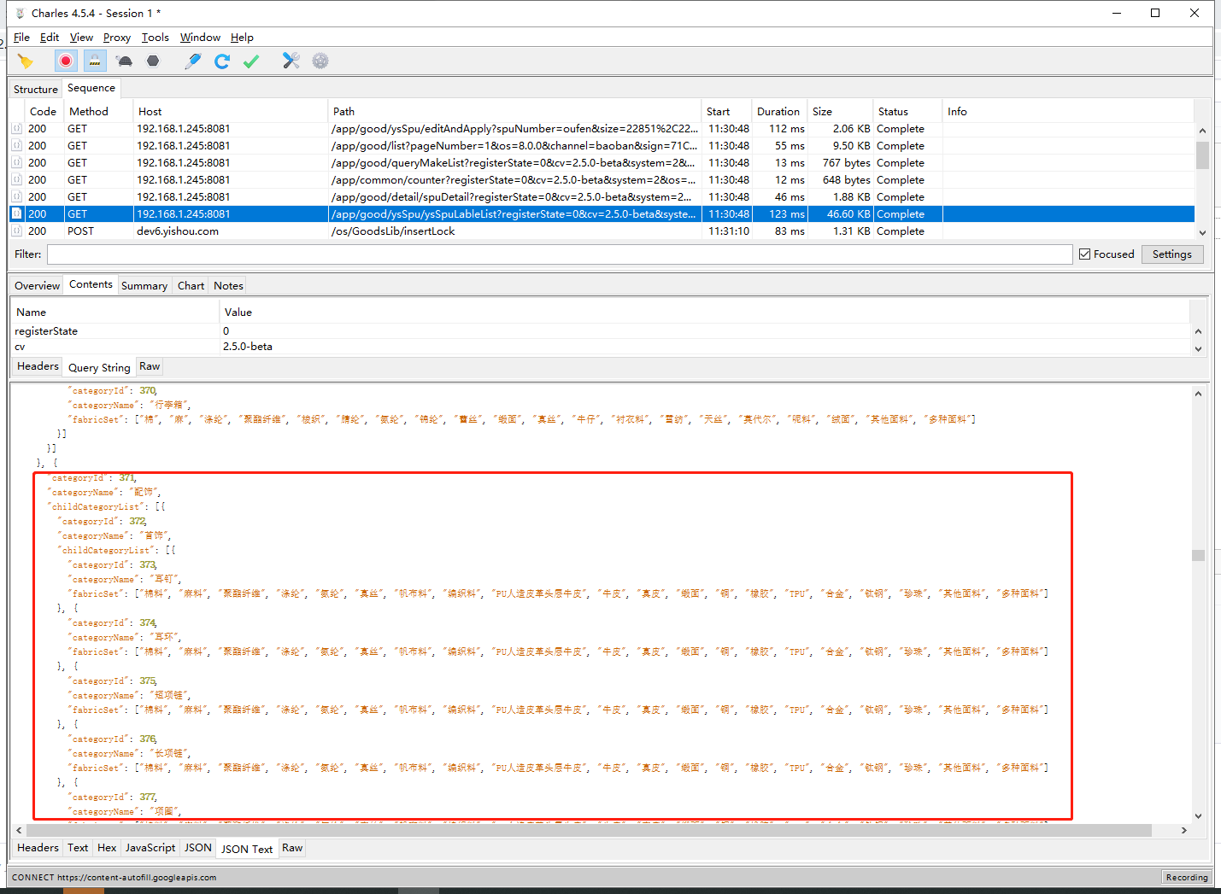Open the Summary tab

(x=144, y=286)
